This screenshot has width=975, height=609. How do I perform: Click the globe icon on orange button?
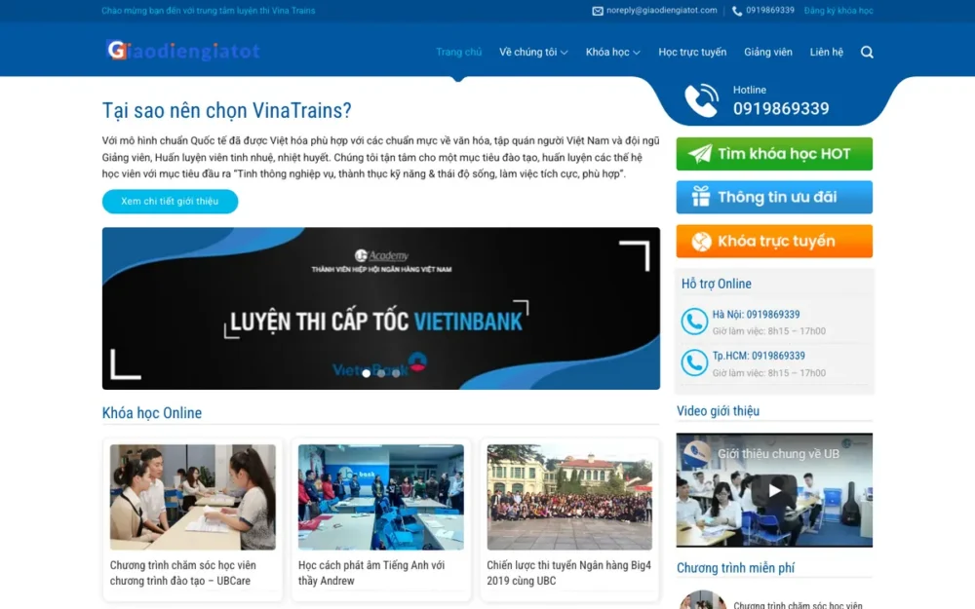701,241
